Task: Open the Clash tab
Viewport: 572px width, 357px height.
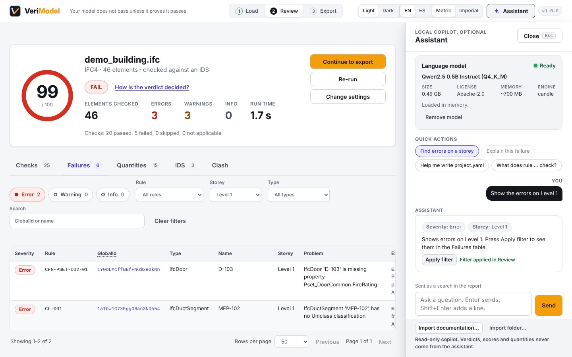Action: [220, 165]
